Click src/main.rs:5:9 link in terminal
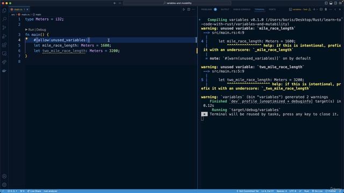Viewport: 344px width, 193px height. [x=228, y=71]
